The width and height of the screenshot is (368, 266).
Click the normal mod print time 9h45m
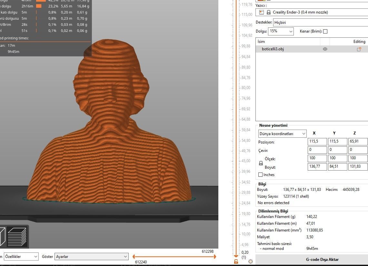tap(312, 248)
